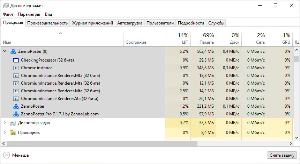Sort by the ЦП column header
The image size is (300, 164).
[x=178, y=38]
